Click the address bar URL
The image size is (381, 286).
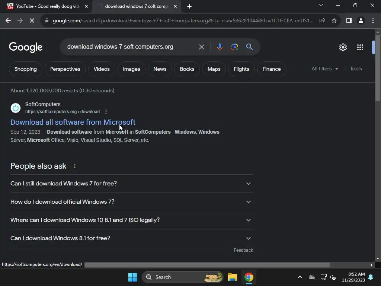click(x=183, y=21)
